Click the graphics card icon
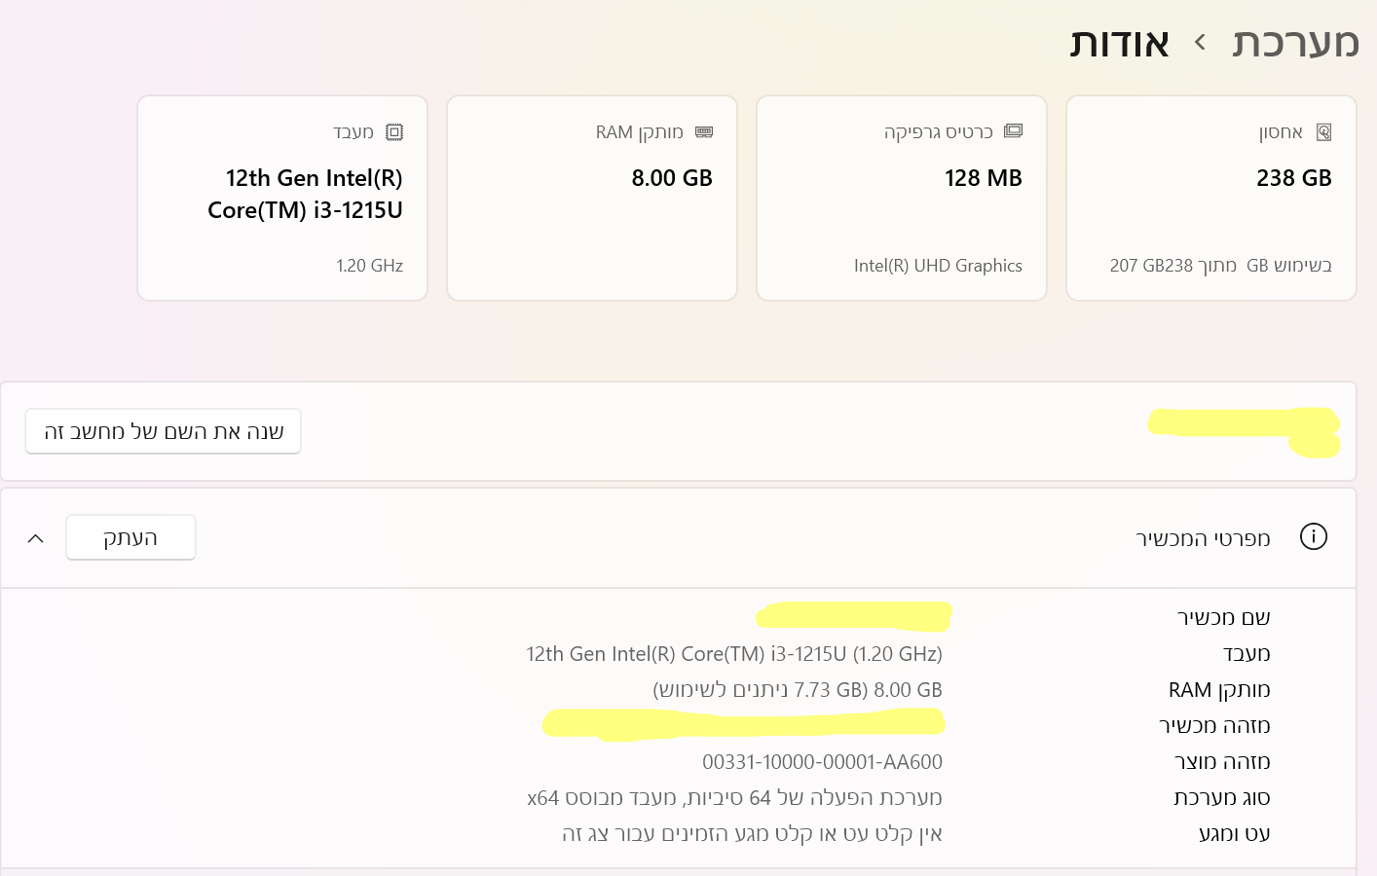This screenshot has height=876, width=1377. click(x=1014, y=131)
